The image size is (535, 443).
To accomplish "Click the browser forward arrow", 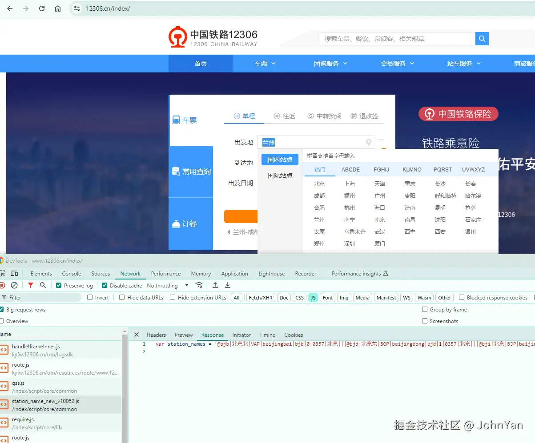I will click(26, 8).
